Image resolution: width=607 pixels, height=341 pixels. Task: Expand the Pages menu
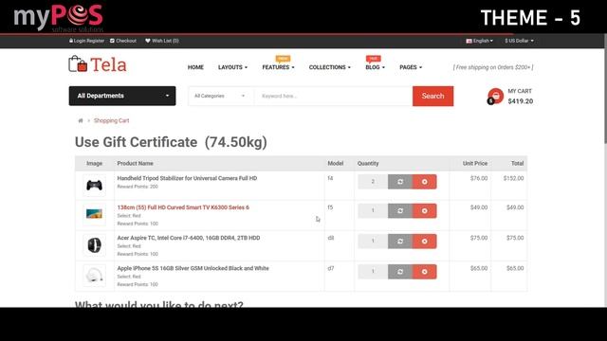(411, 67)
